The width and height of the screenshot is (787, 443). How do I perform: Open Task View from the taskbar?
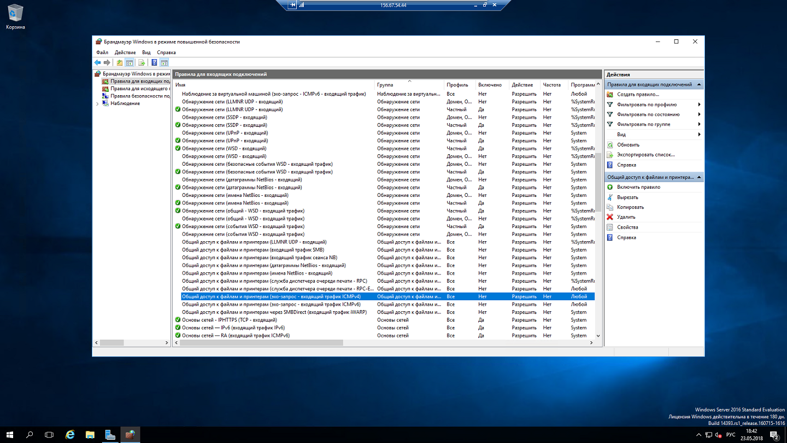[x=49, y=435]
